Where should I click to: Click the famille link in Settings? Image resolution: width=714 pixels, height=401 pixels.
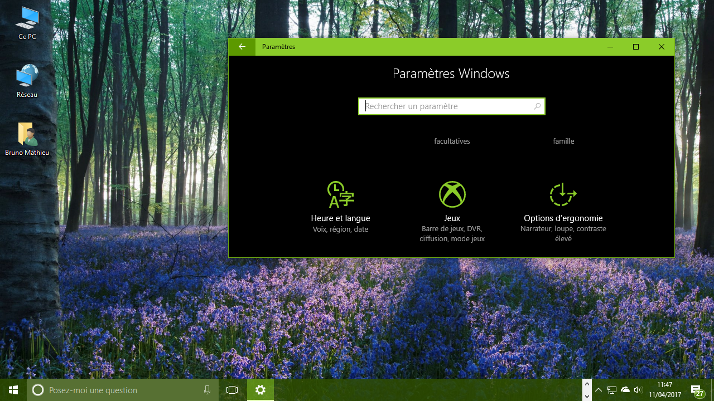tap(563, 141)
